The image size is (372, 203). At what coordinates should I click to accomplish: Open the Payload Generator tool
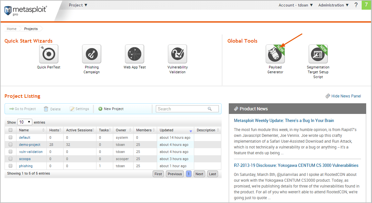point(275,54)
